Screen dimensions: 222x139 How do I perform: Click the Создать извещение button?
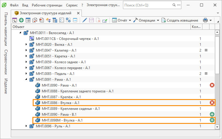(180, 20)
